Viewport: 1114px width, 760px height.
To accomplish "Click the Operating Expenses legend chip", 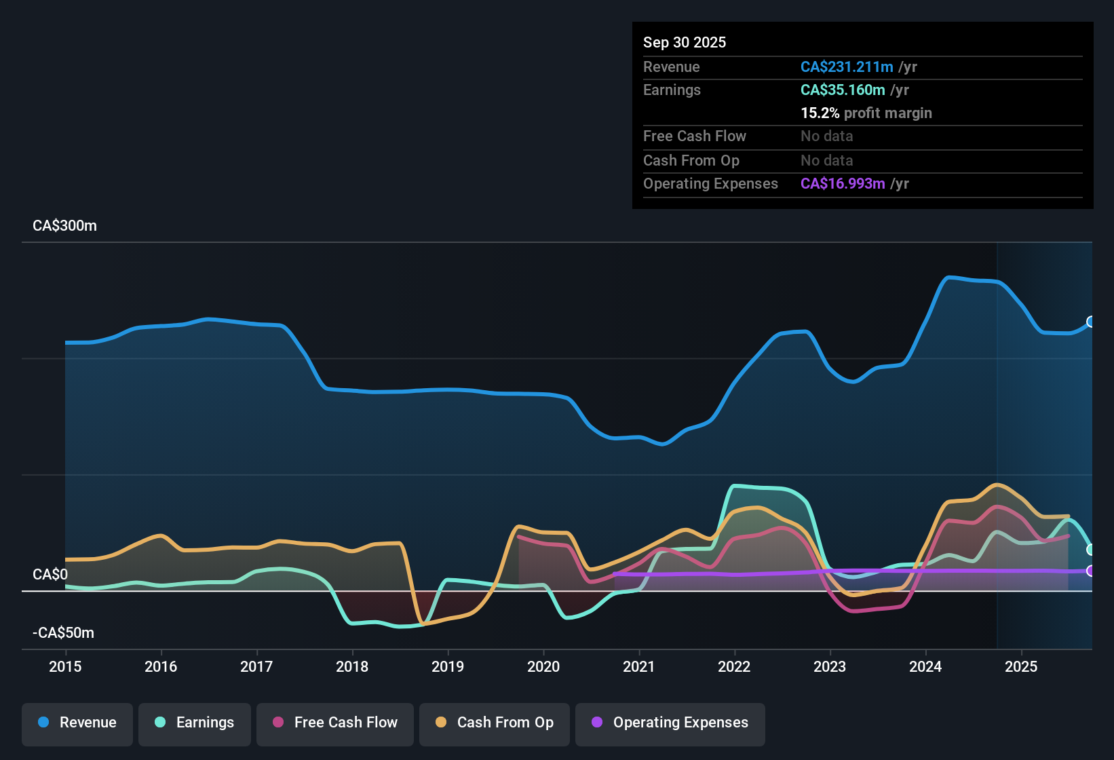I will coord(670,723).
